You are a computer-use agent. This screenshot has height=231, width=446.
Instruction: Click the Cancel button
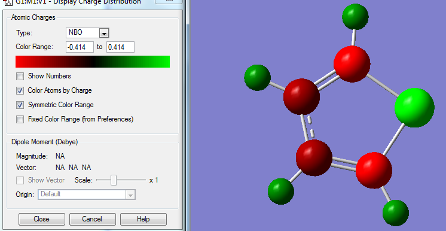click(x=93, y=219)
